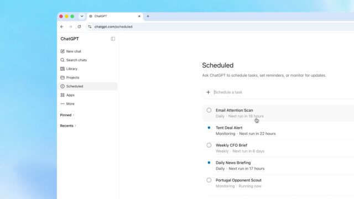Image resolution: width=354 pixels, height=199 pixels.
Task: Click 'Running now' status text
Action: pos(250,186)
